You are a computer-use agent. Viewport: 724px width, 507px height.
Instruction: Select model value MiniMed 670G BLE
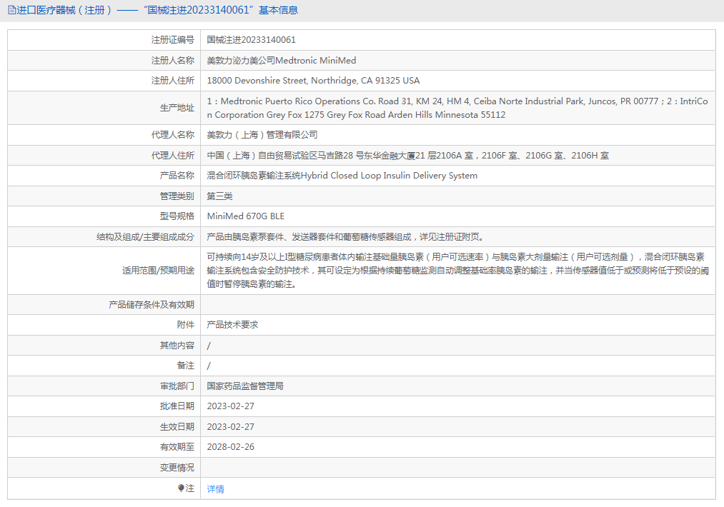click(246, 216)
